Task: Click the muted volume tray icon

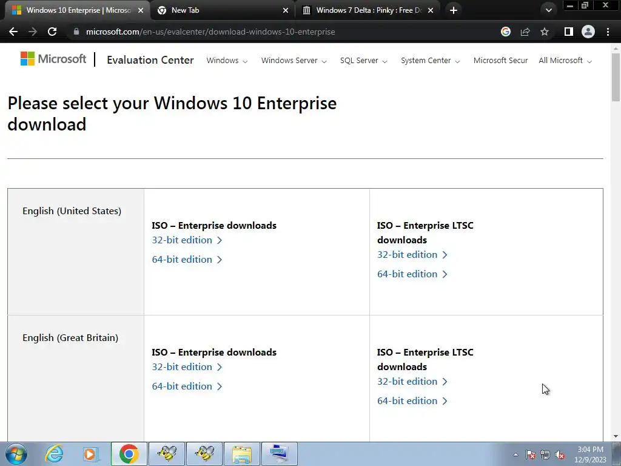Action: (560, 454)
